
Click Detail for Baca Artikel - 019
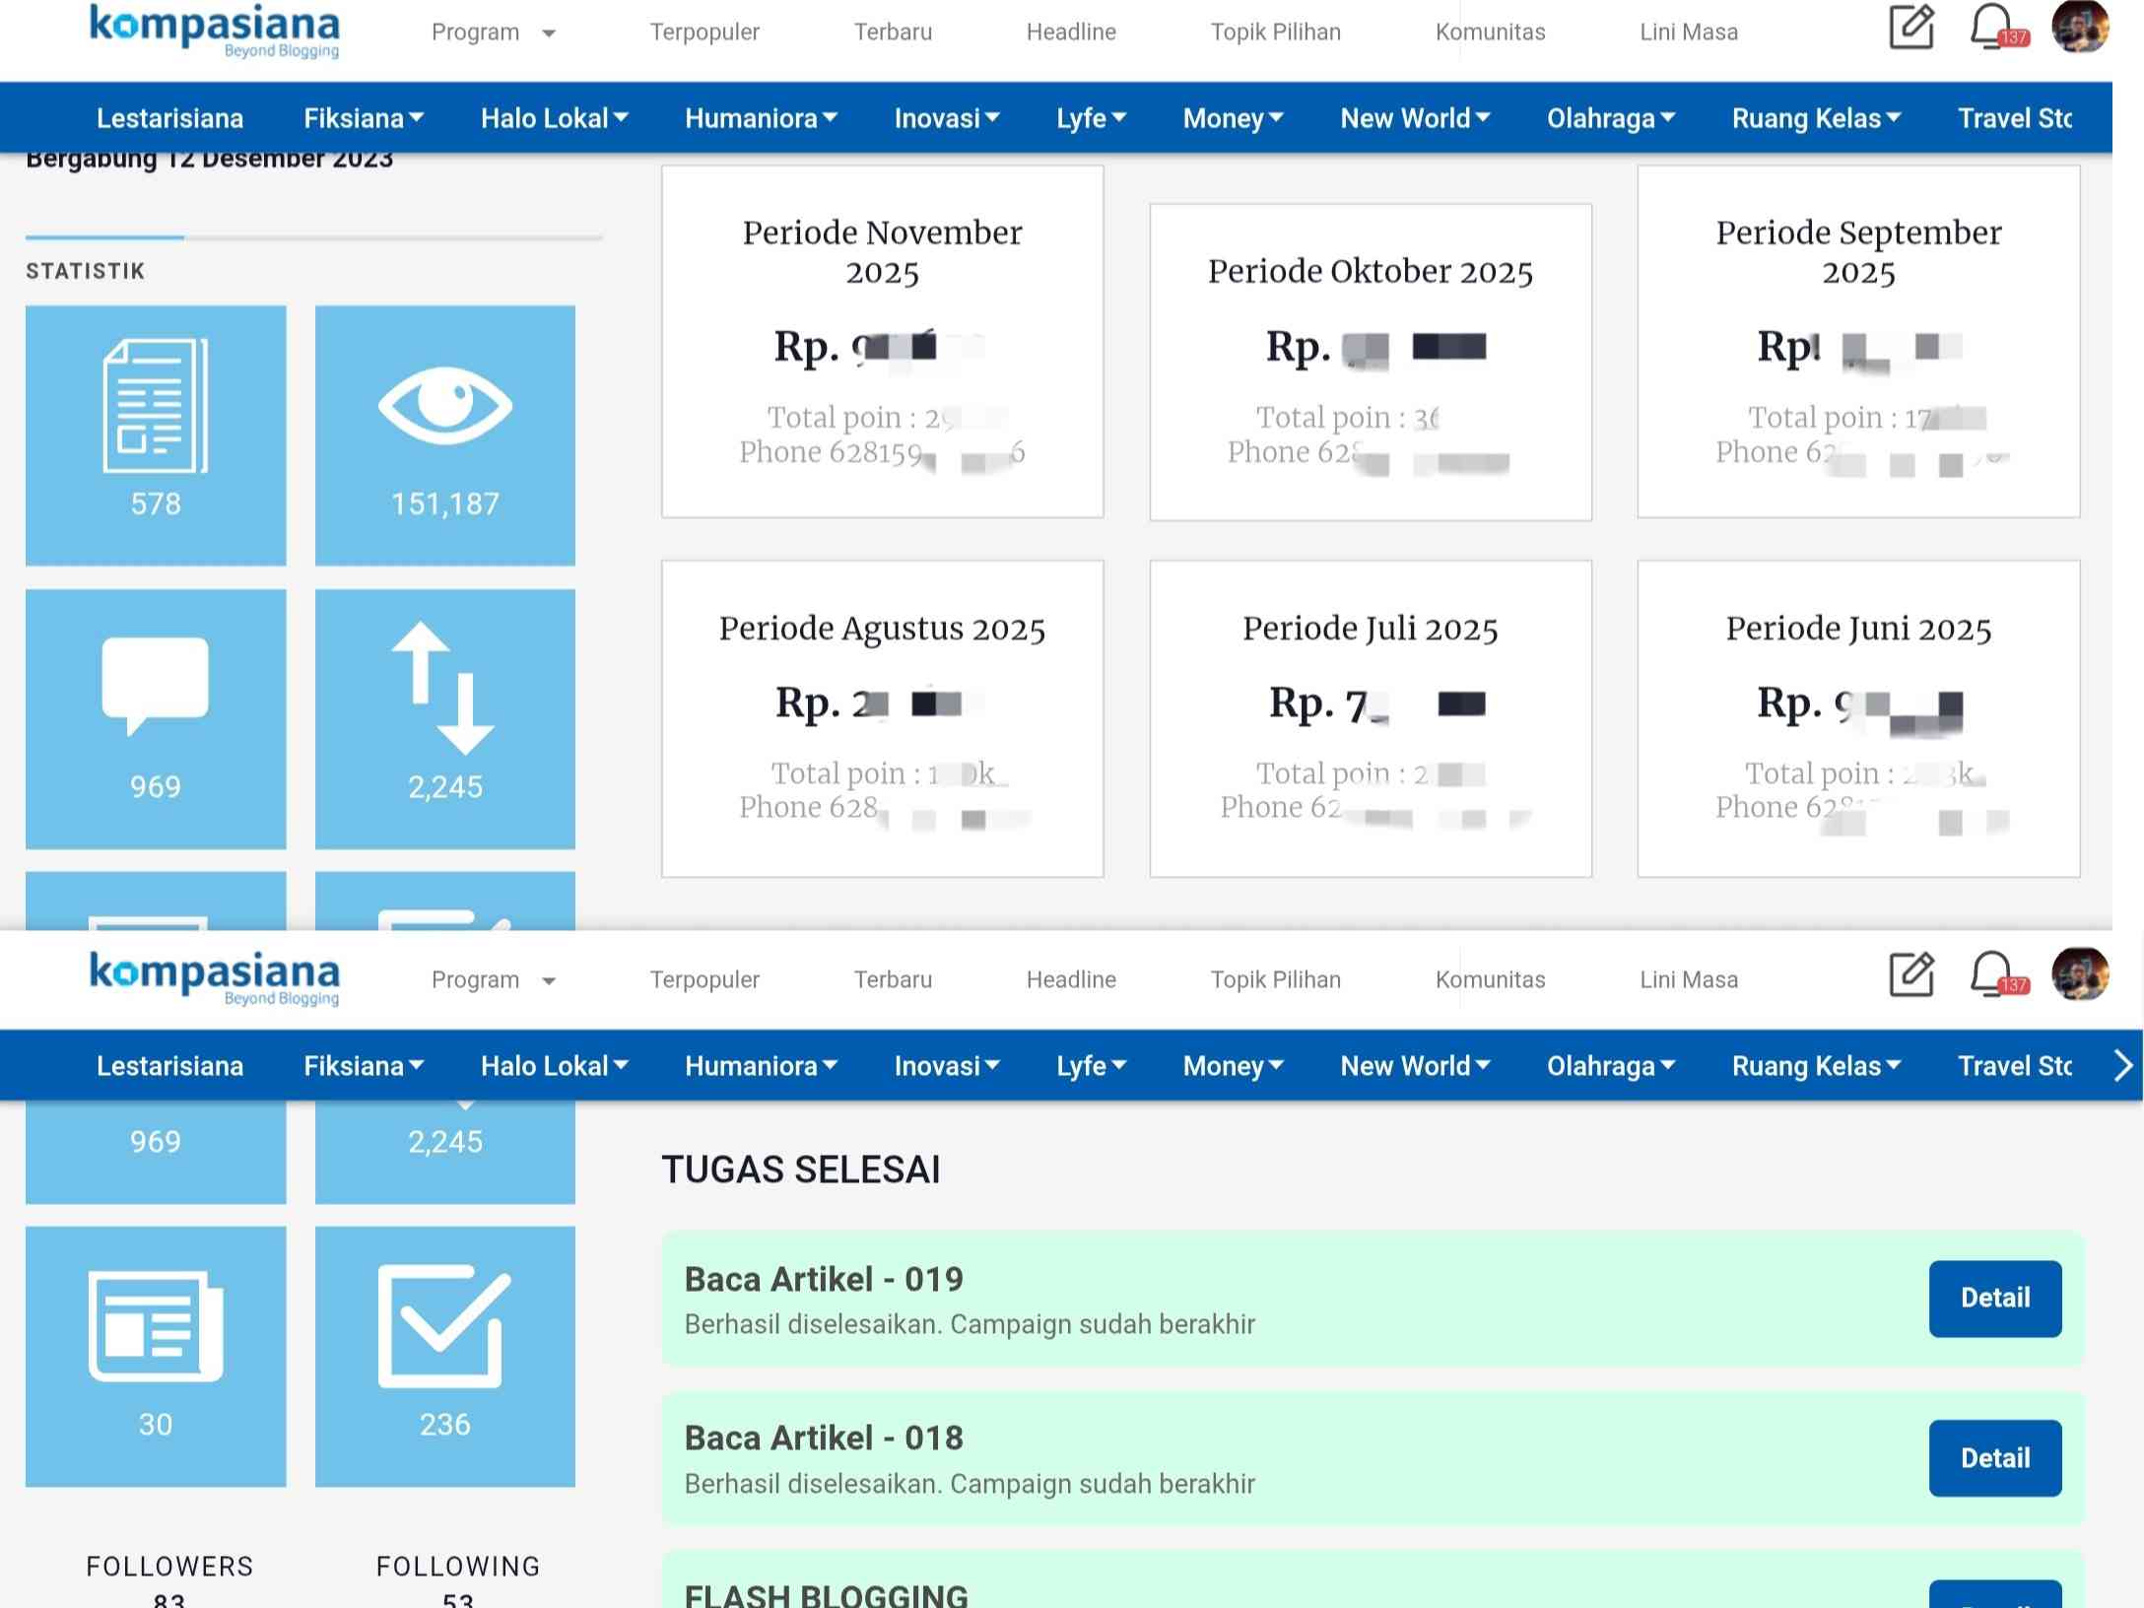click(1994, 1299)
